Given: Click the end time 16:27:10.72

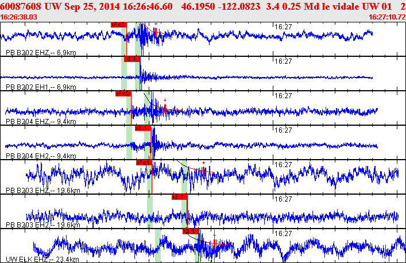Looking at the screenshot, I should click(386, 17).
